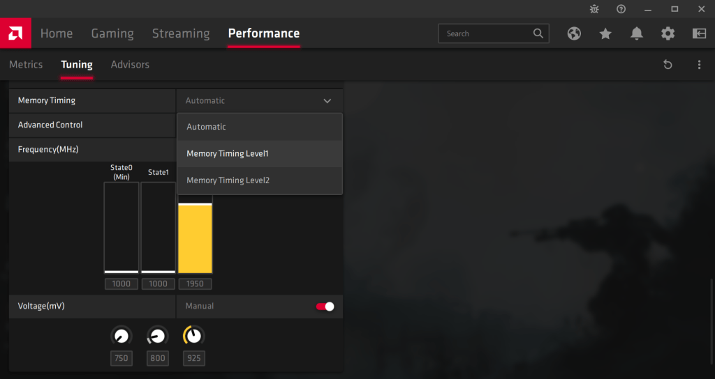The width and height of the screenshot is (715, 379).
Task: Click the favorites star icon
Action: (605, 33)
